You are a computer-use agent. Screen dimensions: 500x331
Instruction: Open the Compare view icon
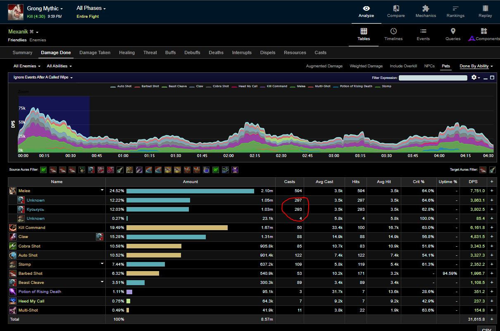click(x=395, y=9)
